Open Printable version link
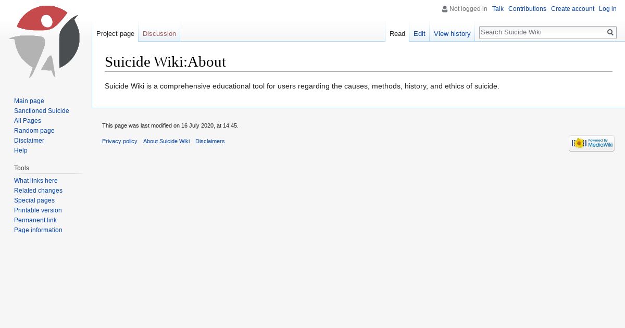This screenshot has width=625, height=328. pos(38,210)
